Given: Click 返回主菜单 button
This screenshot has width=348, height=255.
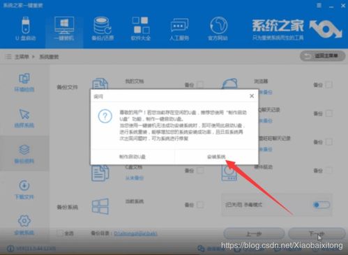Looking at the screenshot, I should [x=323, y=56].
